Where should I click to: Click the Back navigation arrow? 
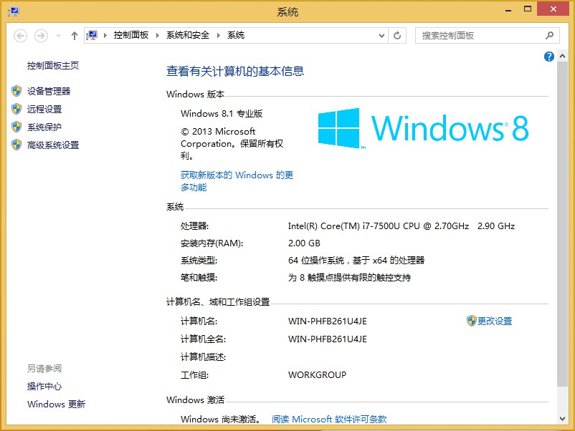point(20,36)
